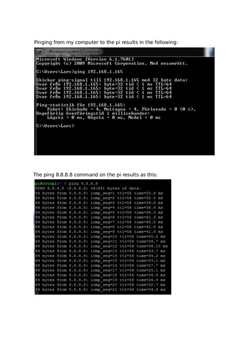Click the icmp_seq=1 time=33.9 ms line

pos(99,193)
